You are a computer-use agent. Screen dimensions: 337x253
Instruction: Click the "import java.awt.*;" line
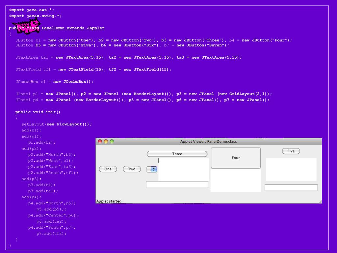coord(32,10)
